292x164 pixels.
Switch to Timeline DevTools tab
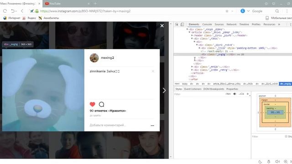pos(244,24)
